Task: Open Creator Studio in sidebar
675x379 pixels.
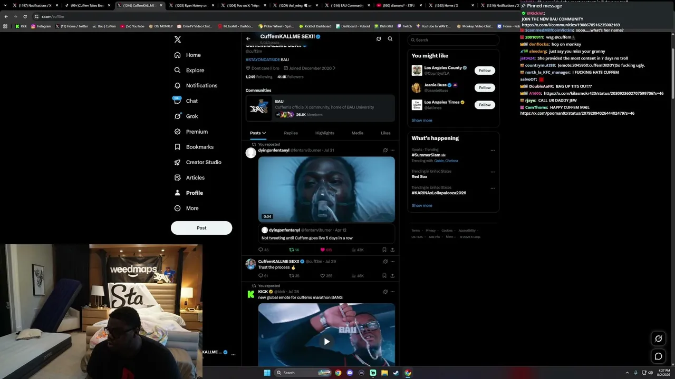Action: click(x=197, y=162)
